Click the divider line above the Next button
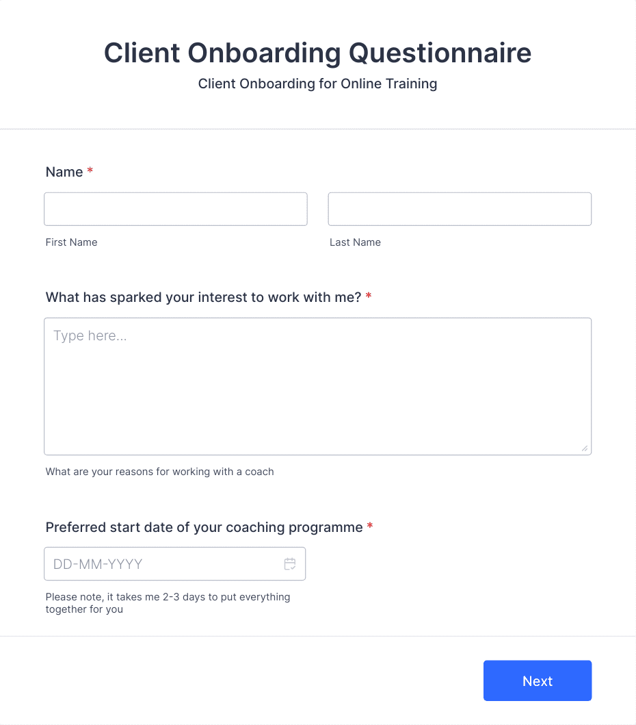This screenshot has height=725, width=636. 318,638
